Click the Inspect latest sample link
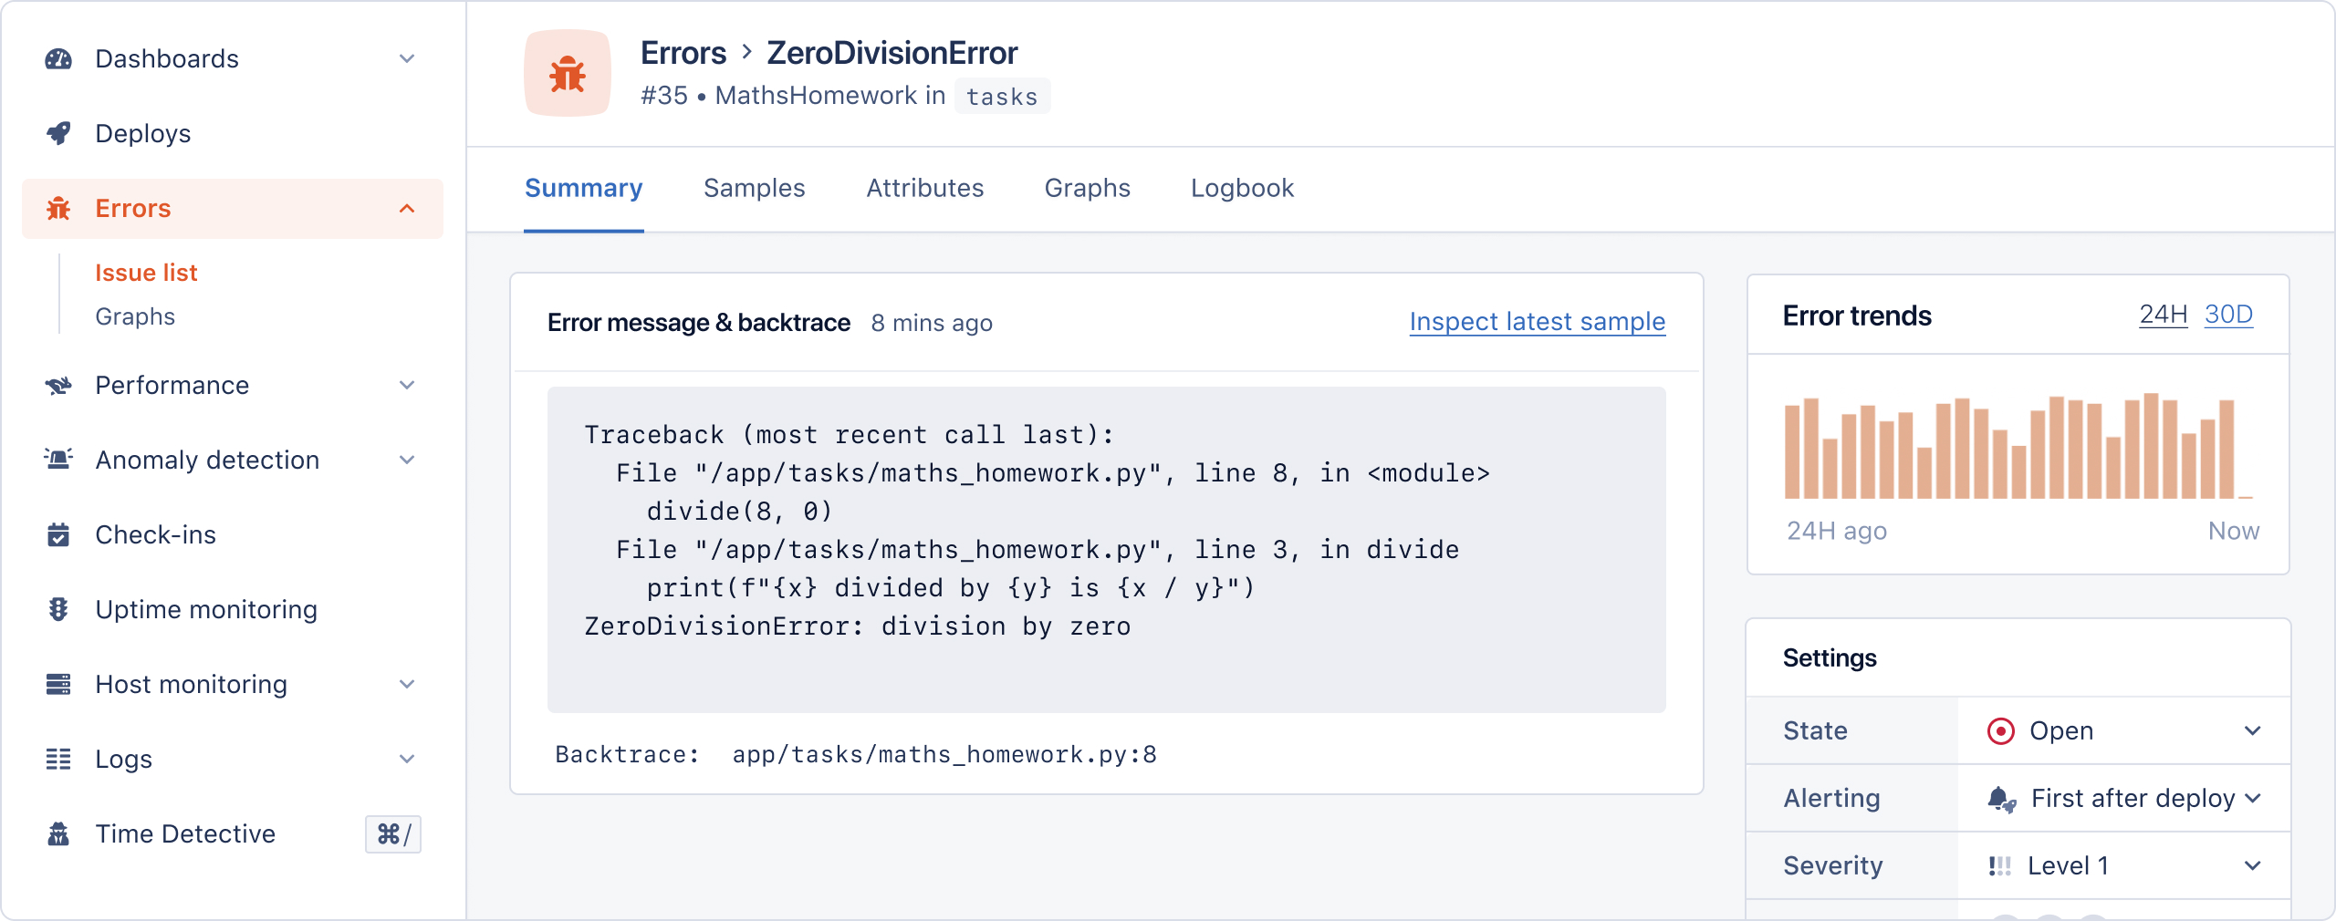 point(1538,322)
